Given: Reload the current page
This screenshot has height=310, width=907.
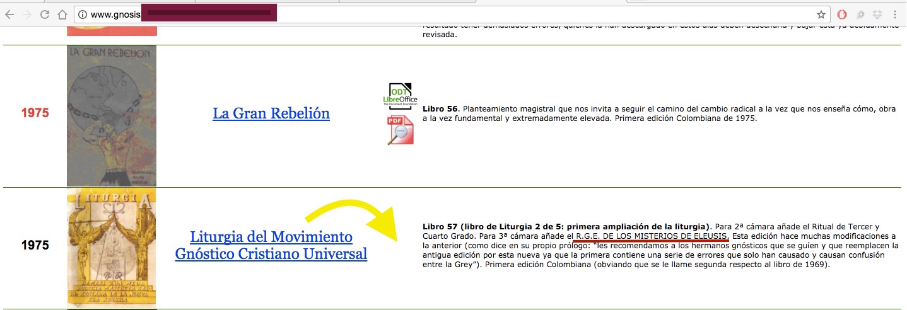Looking at the screenshot, I should (x=44, y=14).
